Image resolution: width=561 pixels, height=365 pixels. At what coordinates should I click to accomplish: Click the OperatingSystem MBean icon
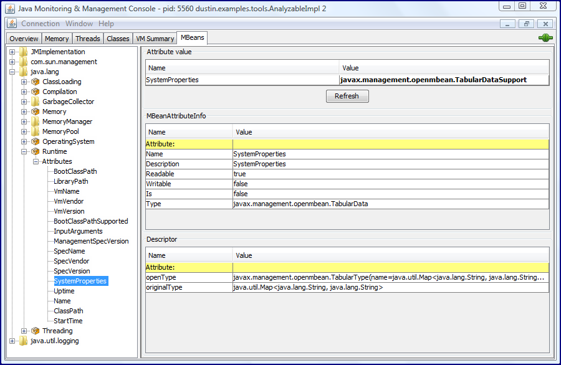coord(35,141)
